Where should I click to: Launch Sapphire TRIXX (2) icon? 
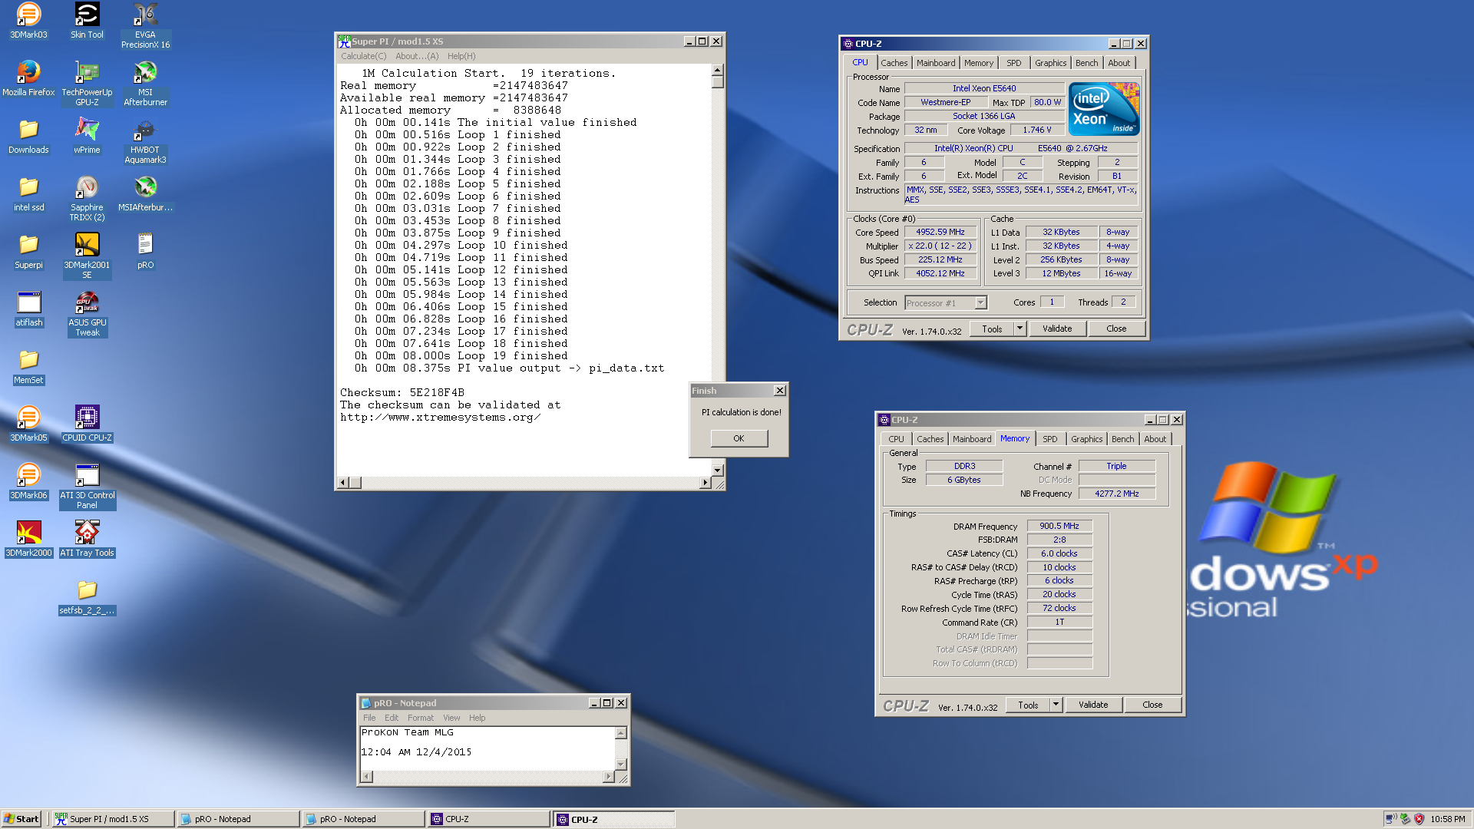click(x=87, y=198)
